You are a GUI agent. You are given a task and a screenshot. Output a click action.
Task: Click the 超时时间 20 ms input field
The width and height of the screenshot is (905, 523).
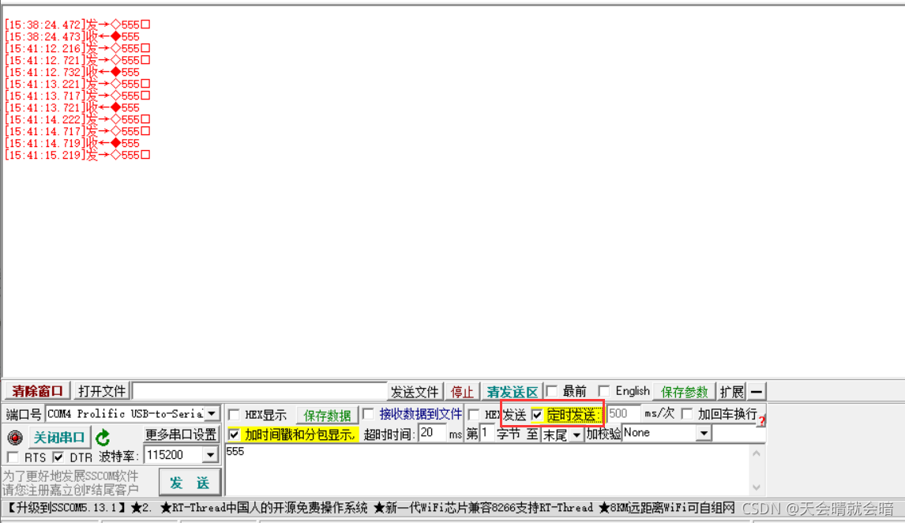[432, 433]
